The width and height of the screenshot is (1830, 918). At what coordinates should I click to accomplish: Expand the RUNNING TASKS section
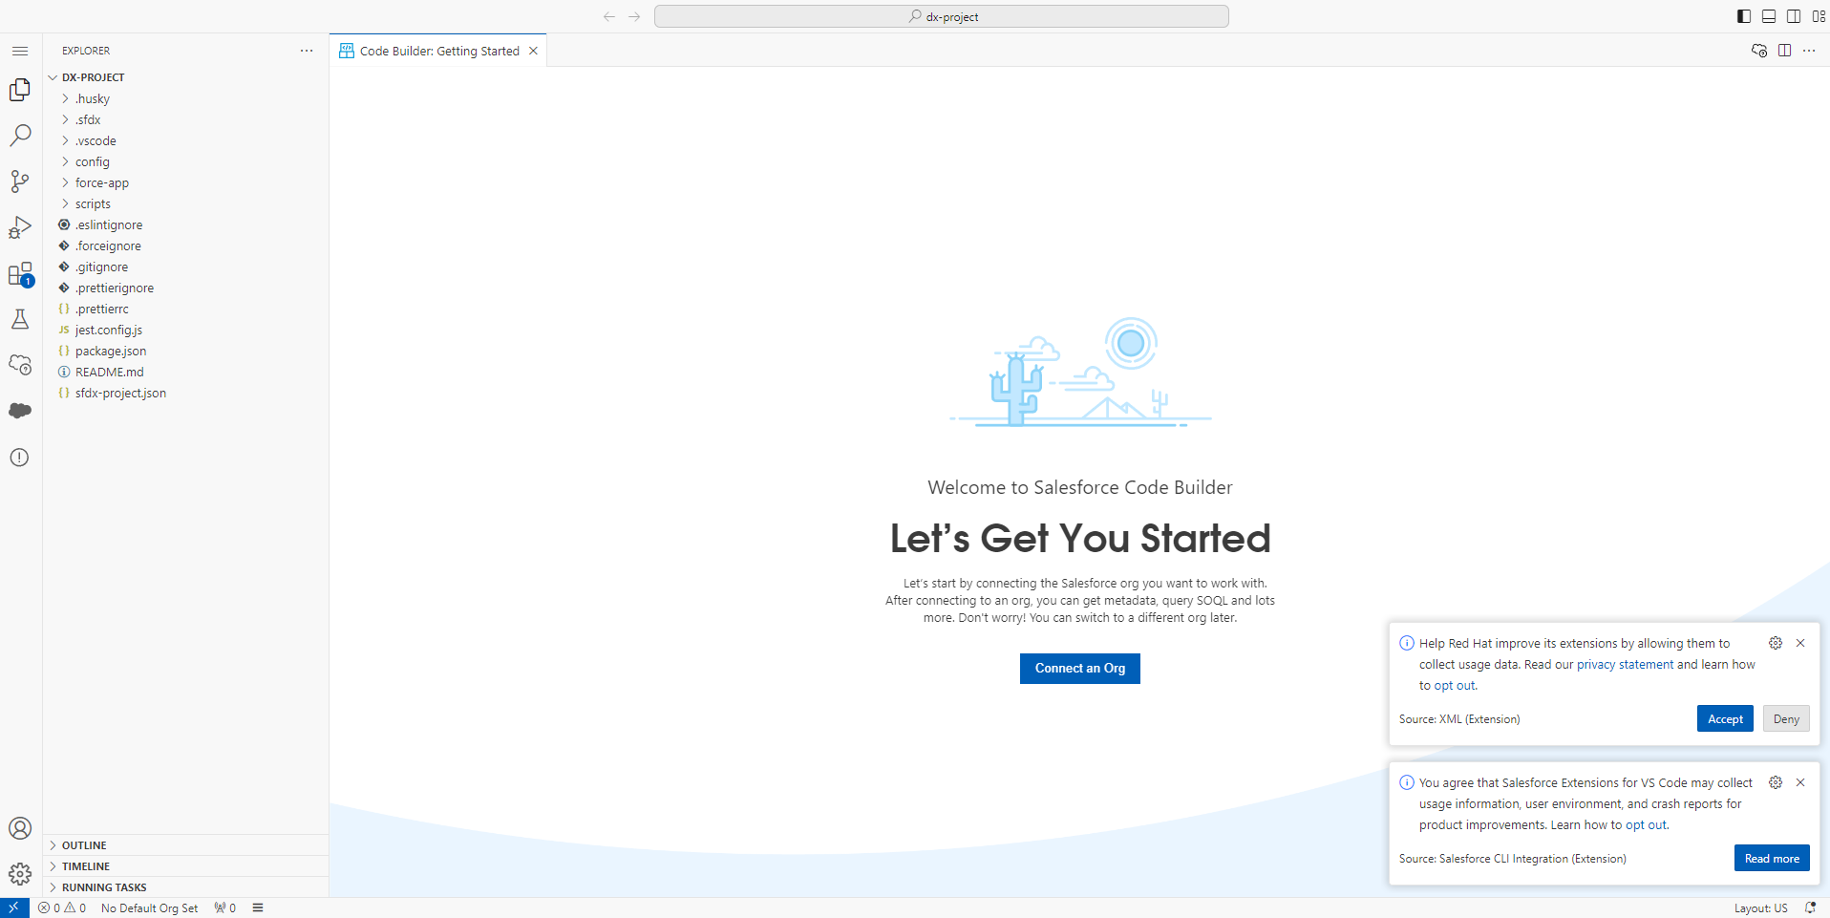(185, 887)
